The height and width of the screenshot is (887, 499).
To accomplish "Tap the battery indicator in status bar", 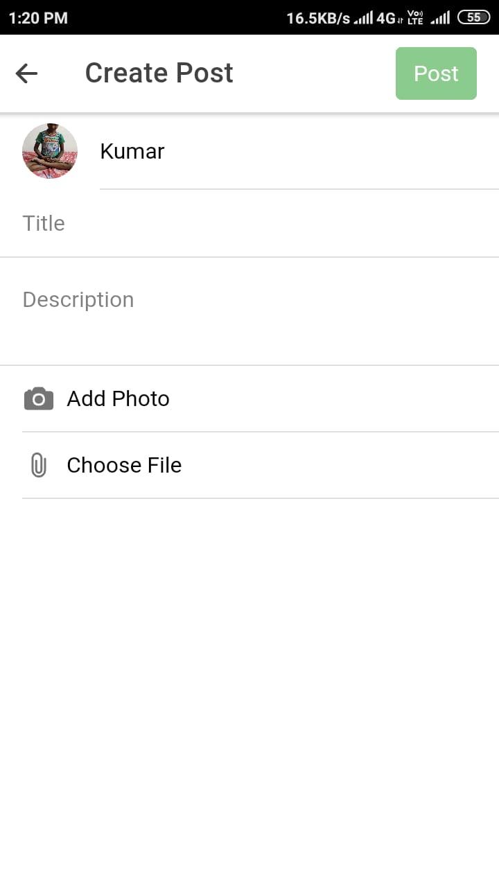I will [x=474, y=17].
